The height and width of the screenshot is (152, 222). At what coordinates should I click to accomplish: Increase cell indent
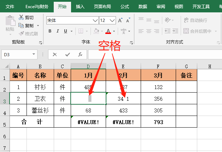[175, 31]
